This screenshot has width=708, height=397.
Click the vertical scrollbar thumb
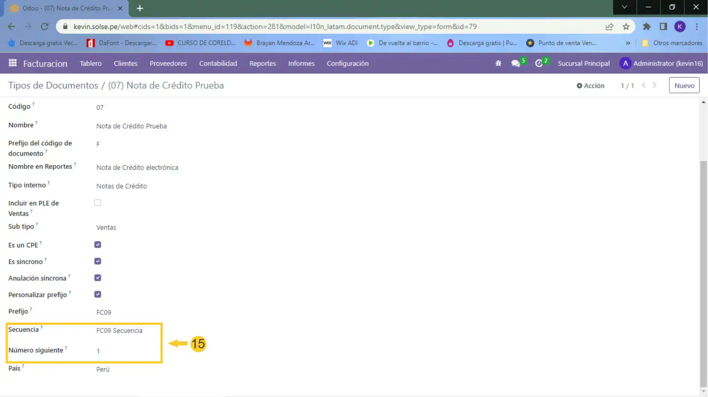[703, 274]
